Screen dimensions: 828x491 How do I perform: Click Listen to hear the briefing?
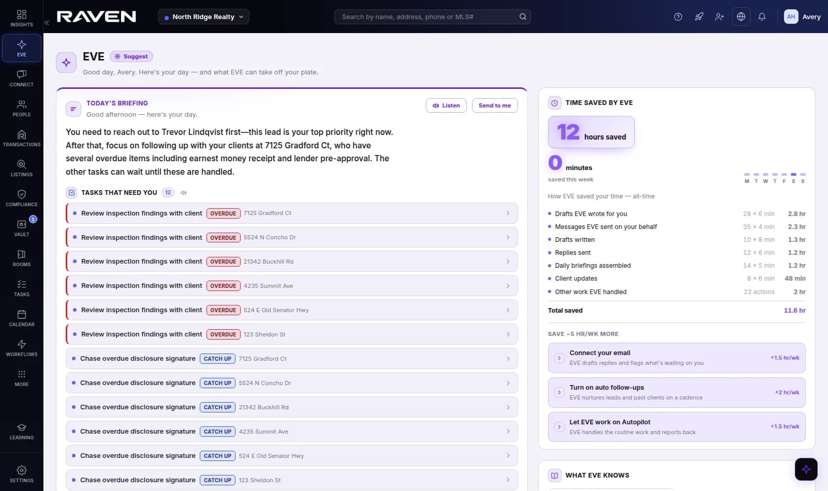(x=446, y=105)
